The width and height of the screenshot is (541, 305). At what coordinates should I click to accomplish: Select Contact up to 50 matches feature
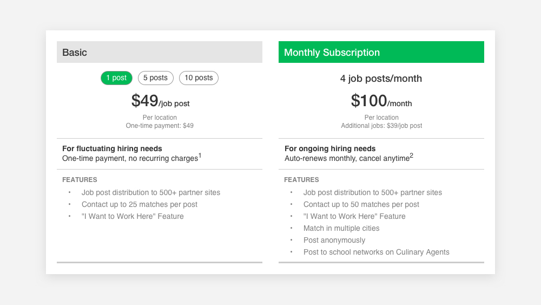pos(361,204)
